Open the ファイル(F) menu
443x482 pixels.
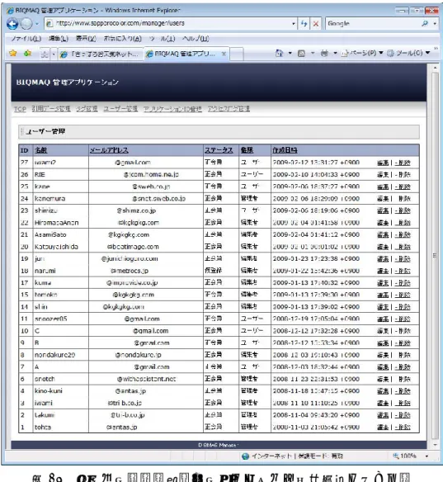pyautogui.click(x=26, y=39)
